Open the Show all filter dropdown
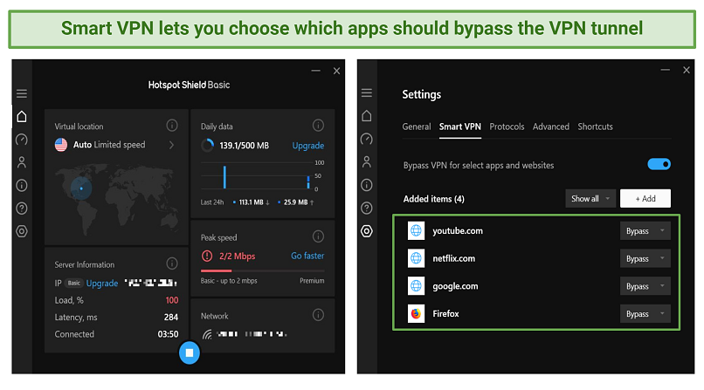This screenshot has height=390, width=704. tap(590, 199)
